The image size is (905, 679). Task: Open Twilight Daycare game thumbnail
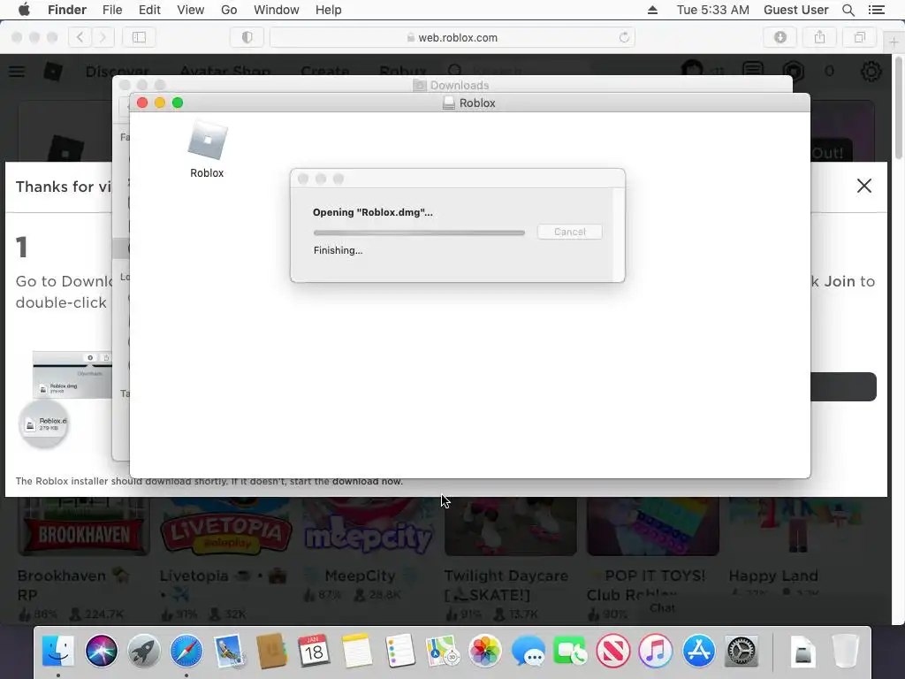pos(511,527)
